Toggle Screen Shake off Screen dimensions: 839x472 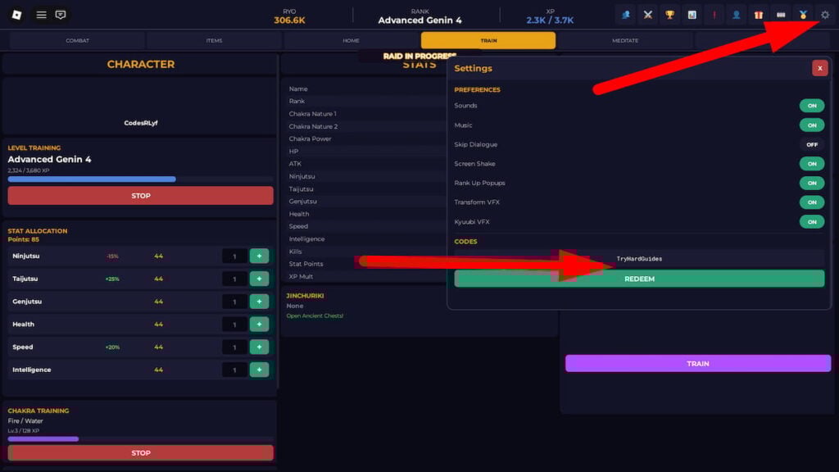point(812,163)
